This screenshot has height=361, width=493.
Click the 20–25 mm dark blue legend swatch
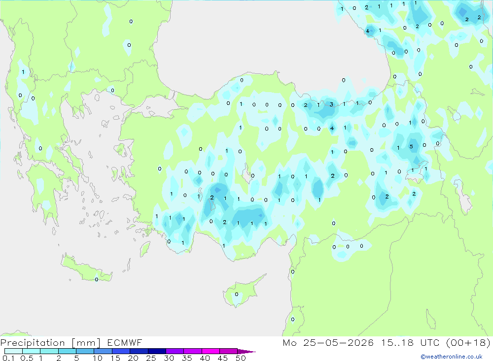pos(139,351)
